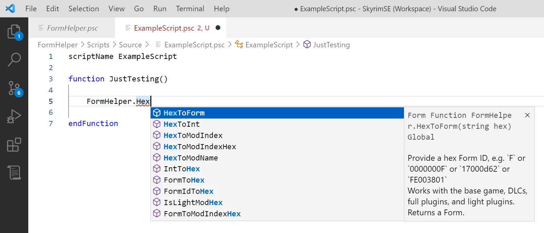The height and width of the screenshot is (233, 544).
Task: Click Source in the breadcrumb
Action: click(x=130, y=45)
